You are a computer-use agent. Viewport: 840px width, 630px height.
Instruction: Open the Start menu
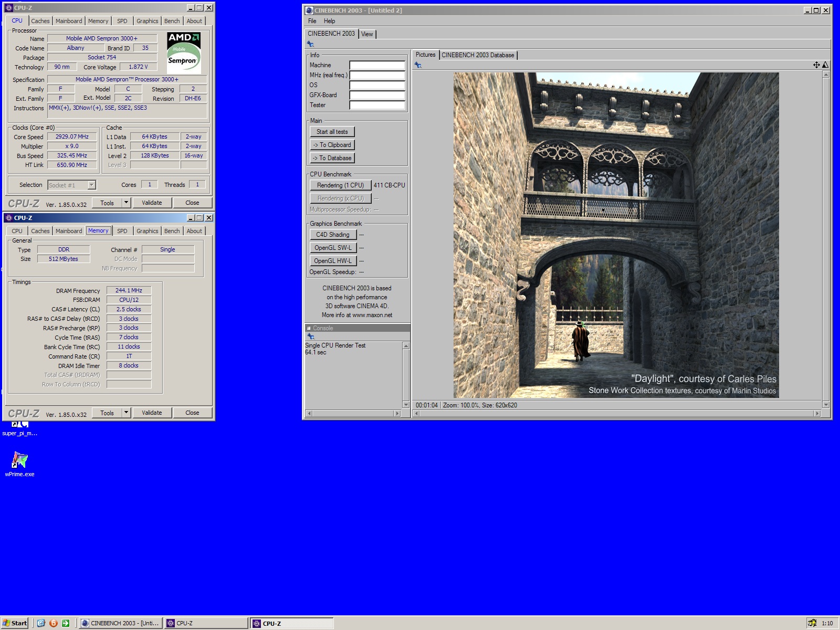[15, 623]
